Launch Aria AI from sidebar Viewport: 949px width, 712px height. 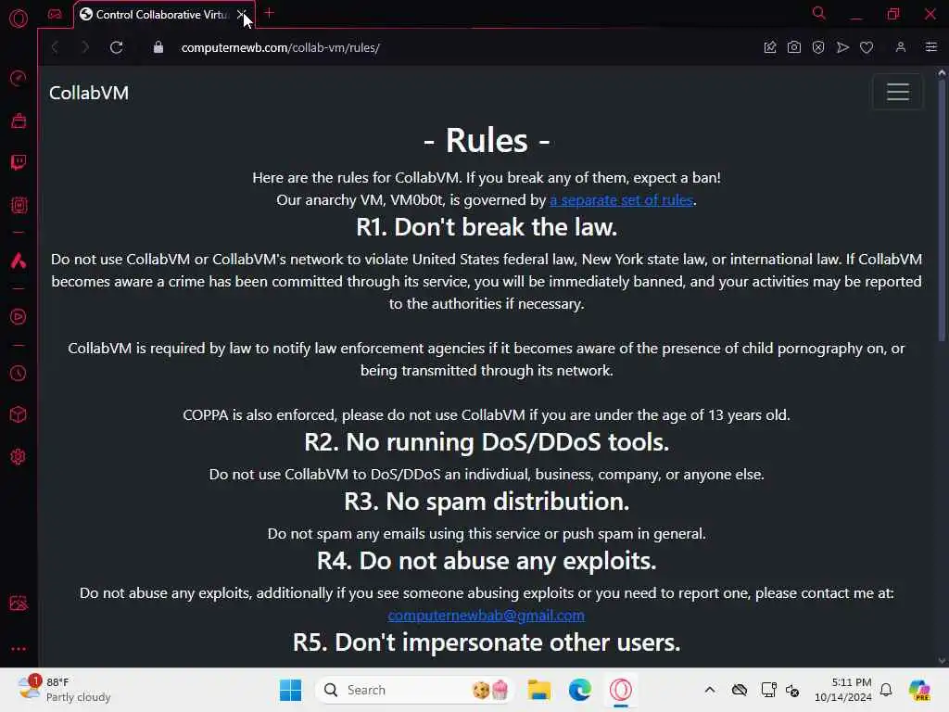(19, 261)
